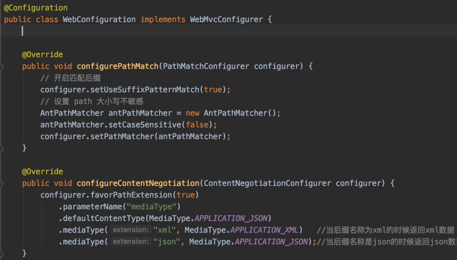Click the ContentNegotiationConfigurer parameter type
The width and height of the screenshot is (457, 260).
coord(267,183)
